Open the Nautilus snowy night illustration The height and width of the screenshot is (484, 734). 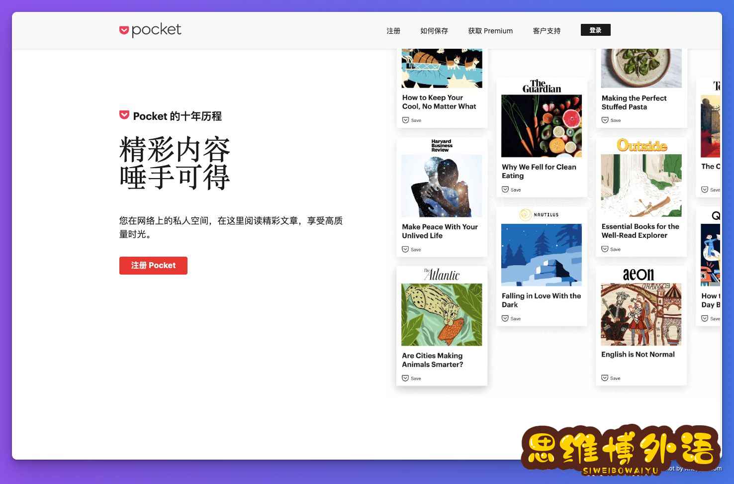542,255
